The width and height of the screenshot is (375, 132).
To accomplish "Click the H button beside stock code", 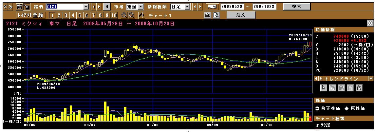I will (107, 7).
